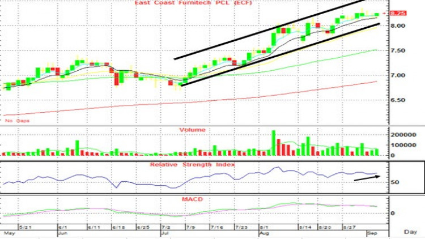Click the 6/25 date label
This screenshot has height=239, width=425.
point(143,227)
